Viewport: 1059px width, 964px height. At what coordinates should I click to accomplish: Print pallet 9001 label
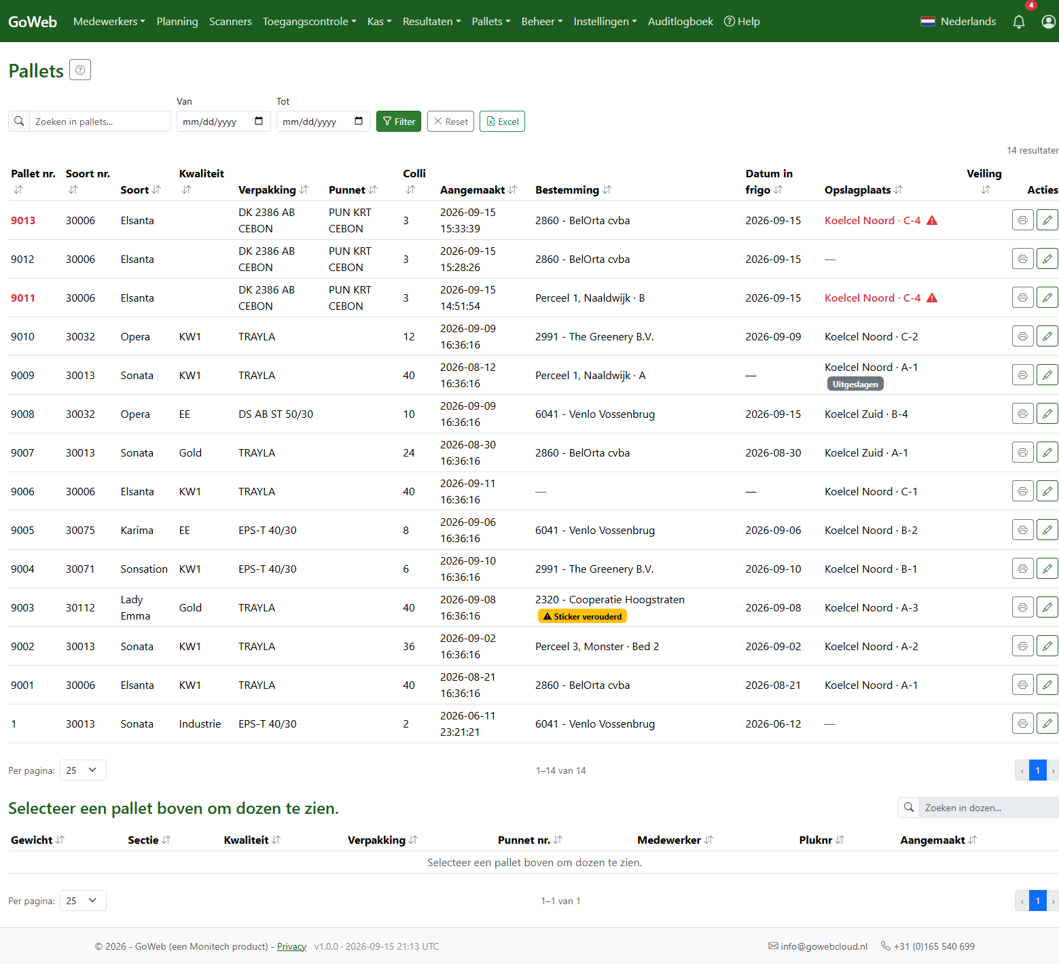pyautogui.click(x=1022, y=685)
